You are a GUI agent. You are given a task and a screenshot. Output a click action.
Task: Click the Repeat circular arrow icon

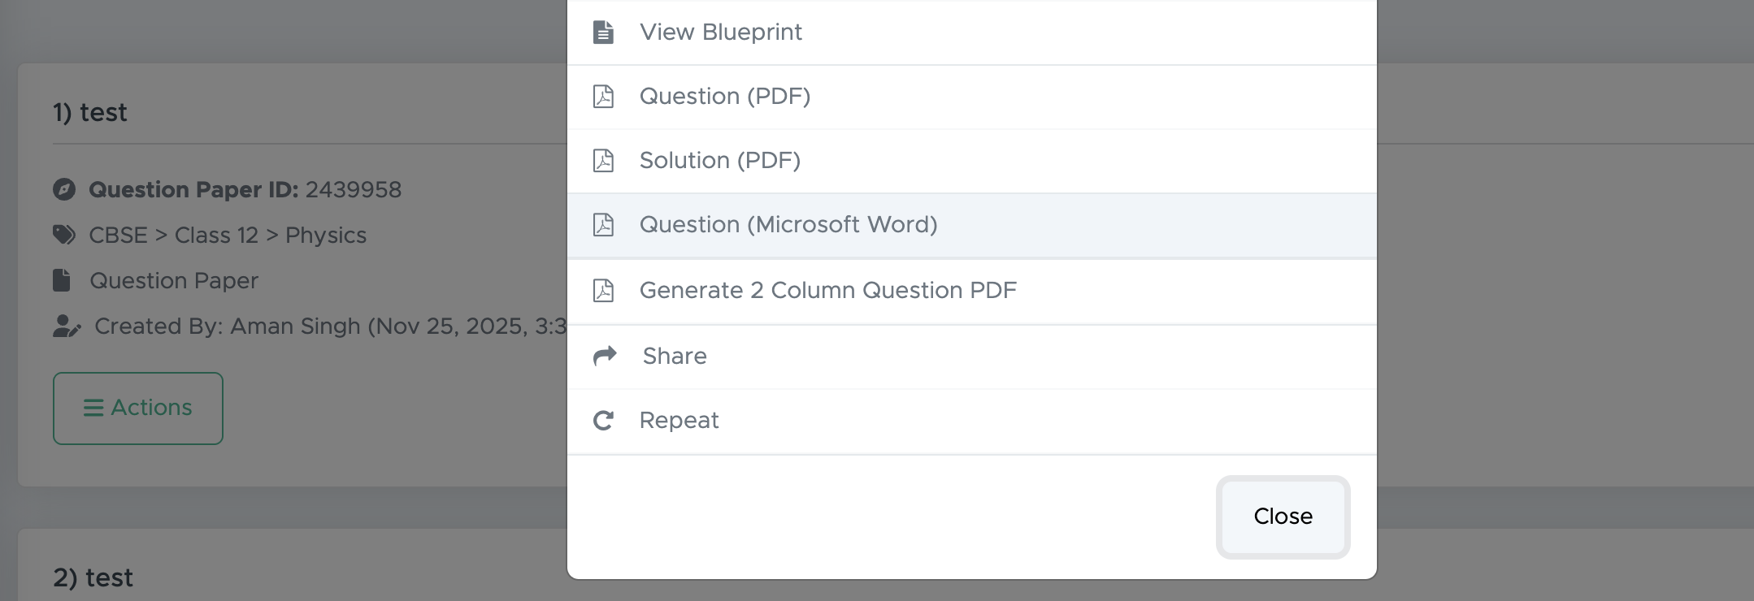[x=603, y=421]
